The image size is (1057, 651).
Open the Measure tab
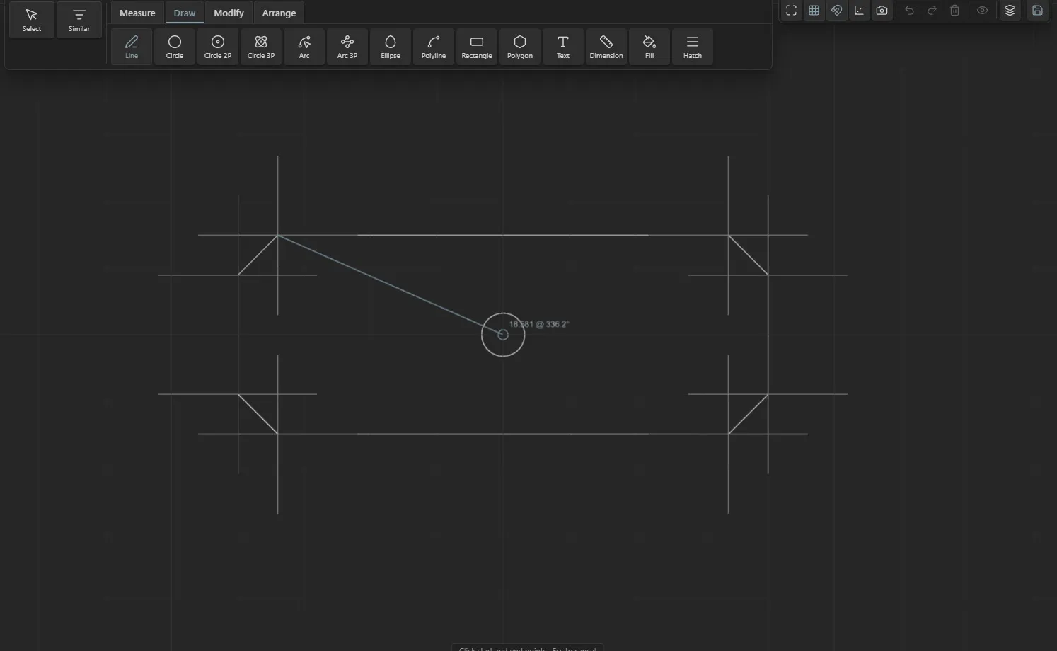click(137, 13)
